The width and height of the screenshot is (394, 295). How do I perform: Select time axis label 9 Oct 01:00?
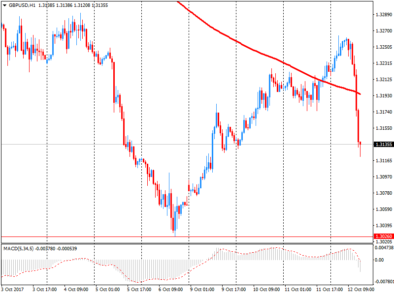tap(202, 289)
